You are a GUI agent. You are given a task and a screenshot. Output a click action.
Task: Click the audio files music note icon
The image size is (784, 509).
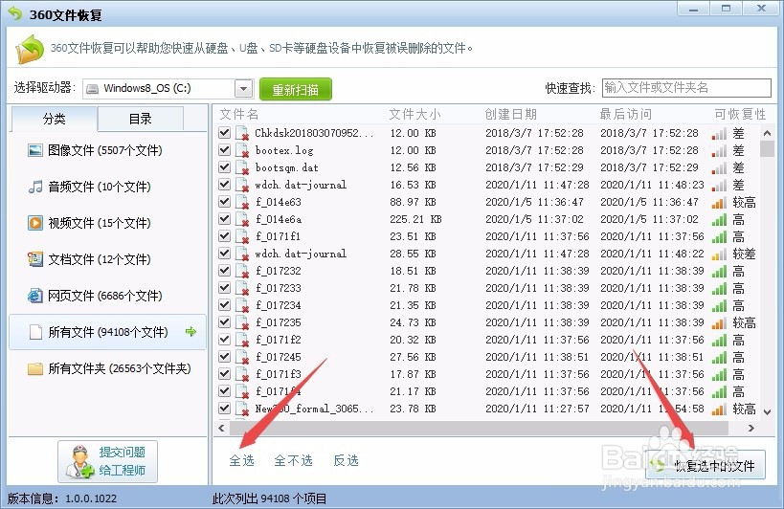point(35,187)
